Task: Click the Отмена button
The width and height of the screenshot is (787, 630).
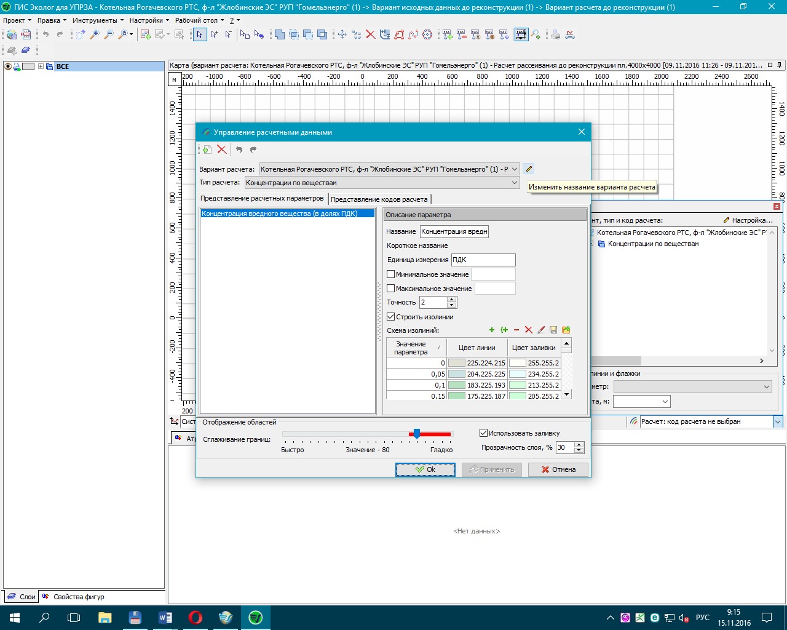Action: point(558,469)
